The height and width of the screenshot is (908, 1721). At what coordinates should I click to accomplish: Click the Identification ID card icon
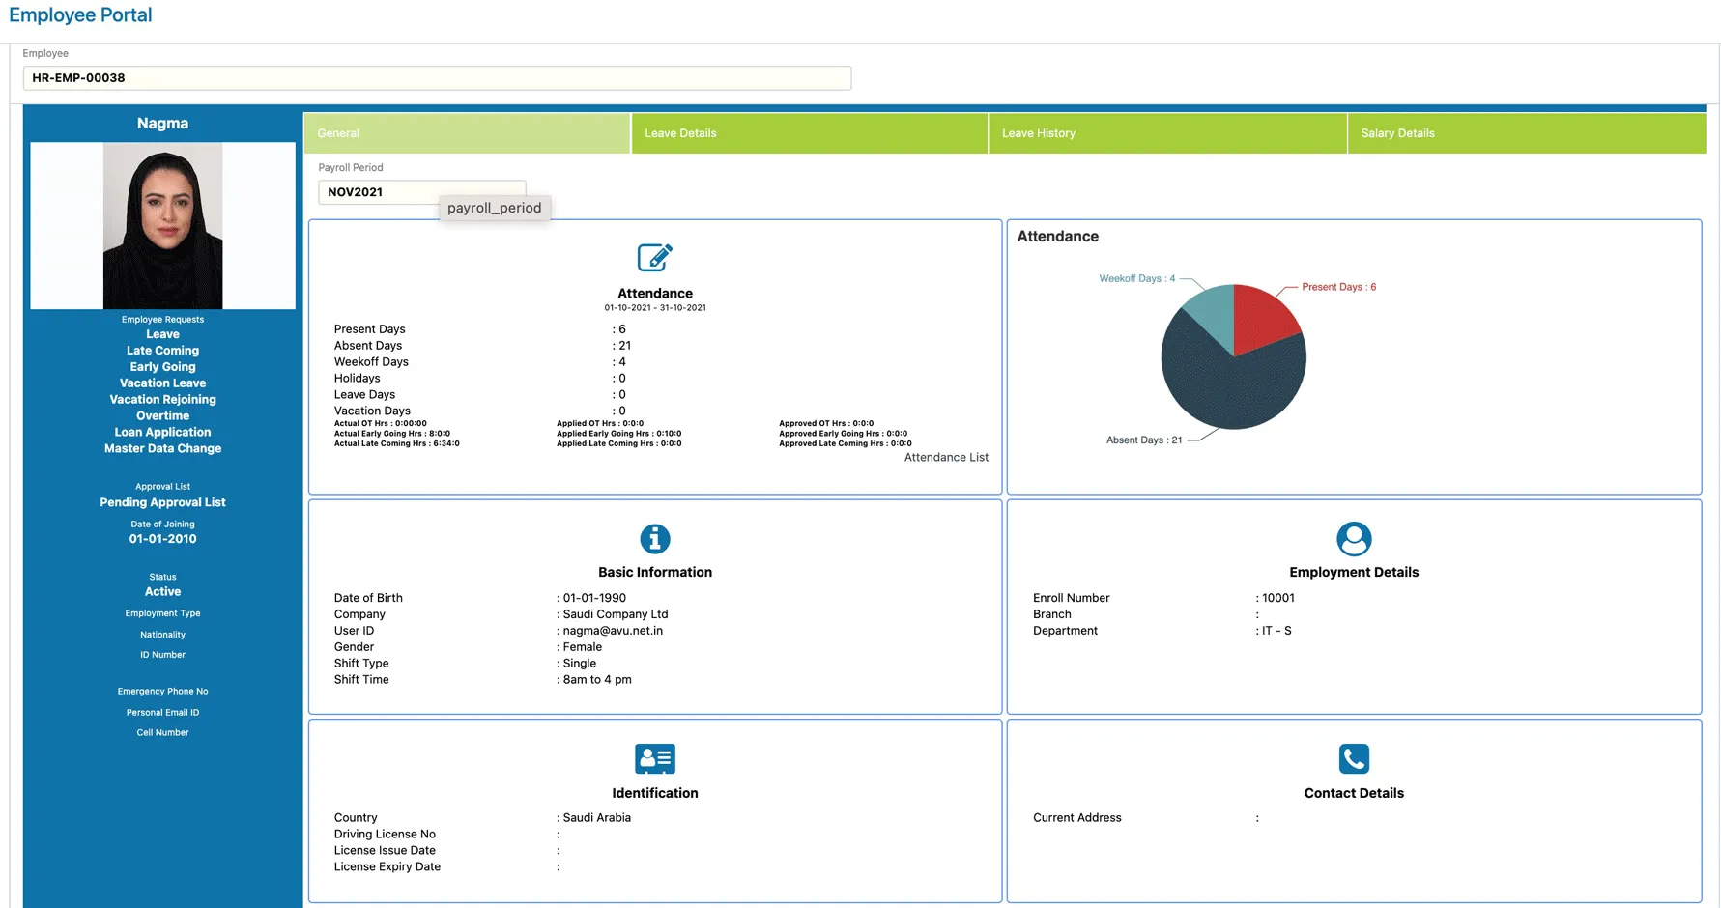654,759
